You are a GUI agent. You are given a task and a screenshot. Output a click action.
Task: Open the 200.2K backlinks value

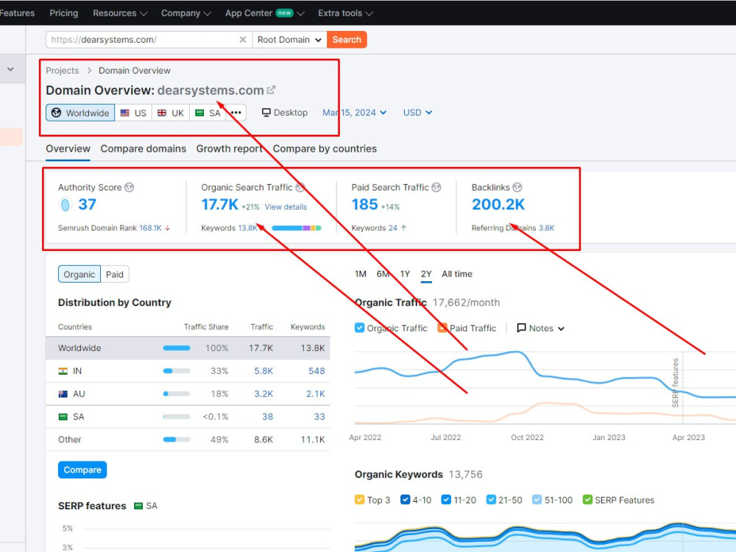tap(498, 205)
